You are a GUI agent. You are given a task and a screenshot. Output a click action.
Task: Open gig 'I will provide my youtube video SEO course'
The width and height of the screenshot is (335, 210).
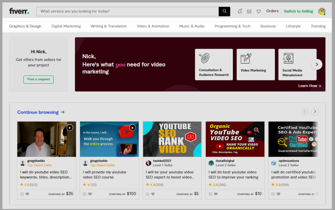point(104,175)
